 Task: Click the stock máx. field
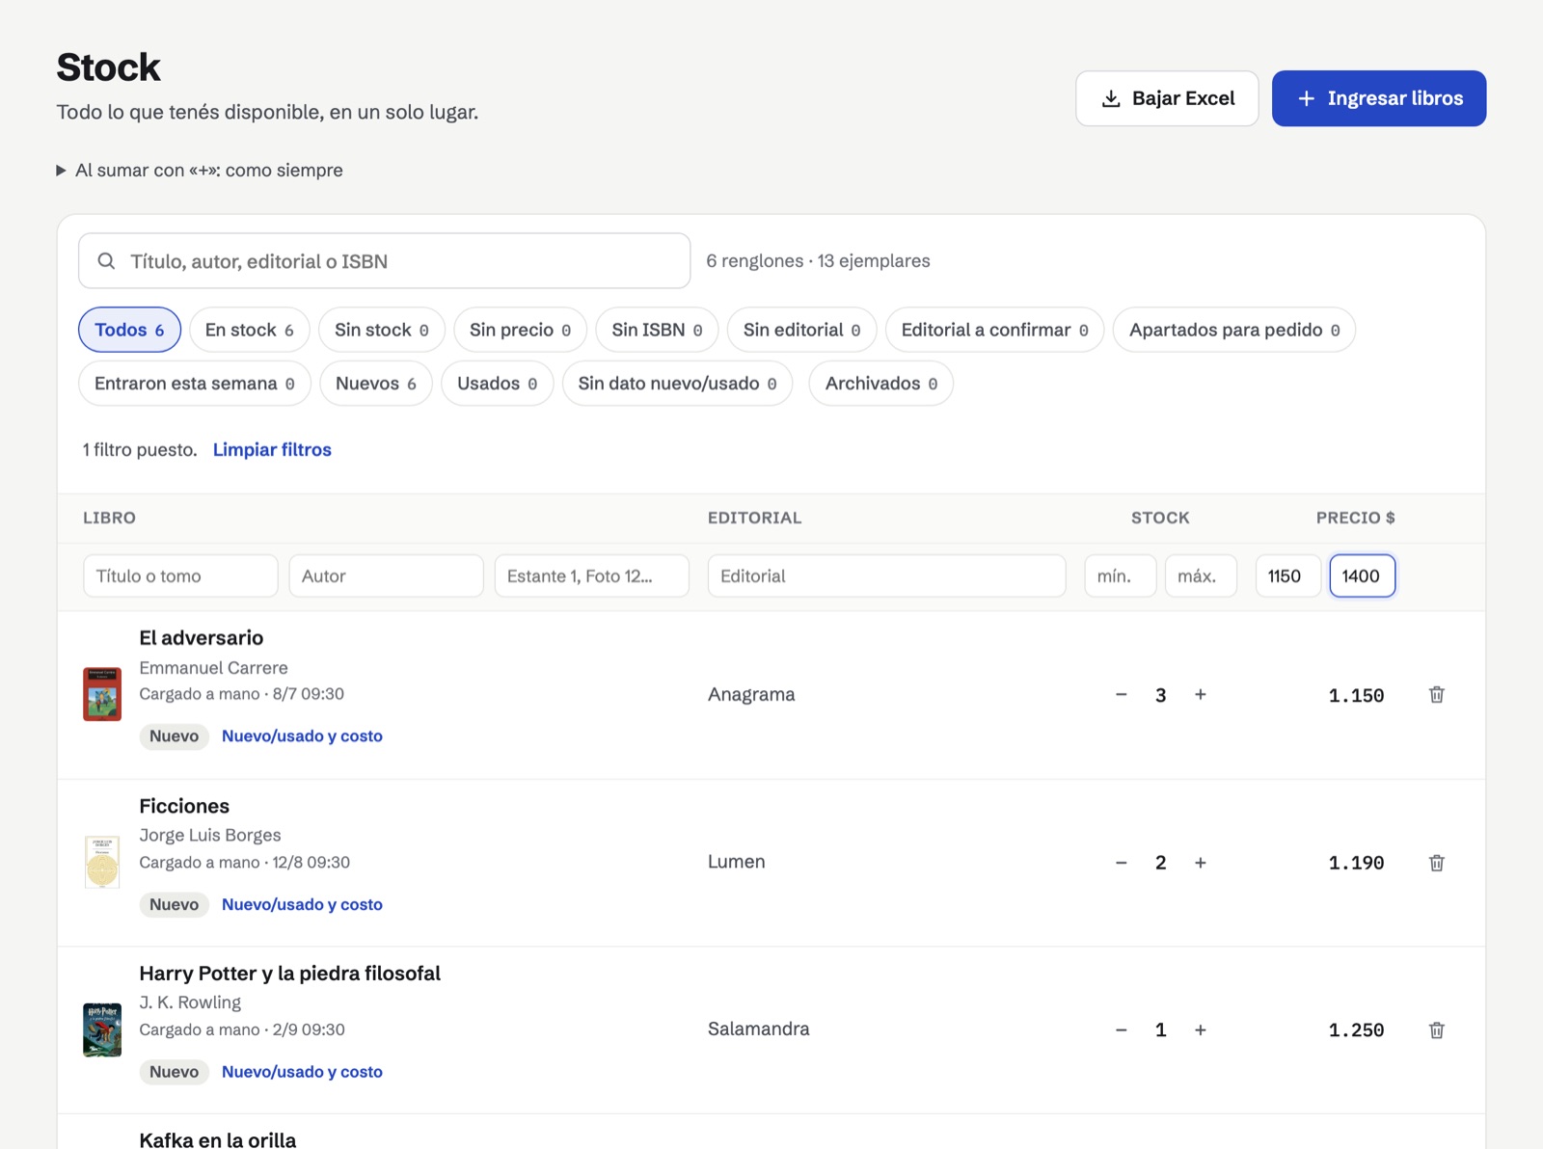[x=1201, y=576]
